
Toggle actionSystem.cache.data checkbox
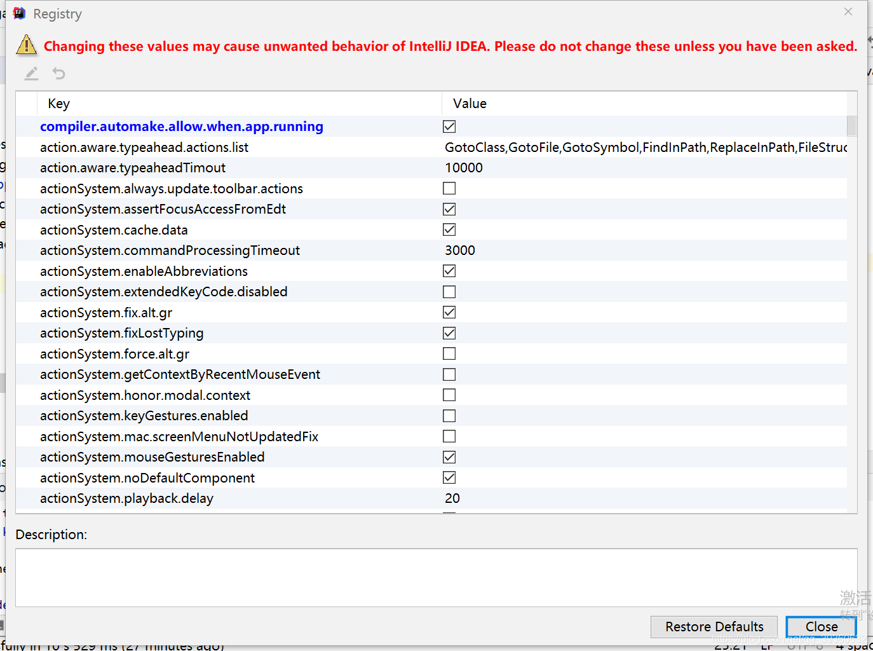449,230
